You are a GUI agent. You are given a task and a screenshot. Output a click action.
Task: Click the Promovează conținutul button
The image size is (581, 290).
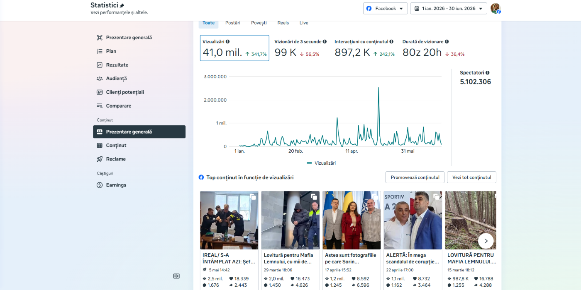click(415, 177)
